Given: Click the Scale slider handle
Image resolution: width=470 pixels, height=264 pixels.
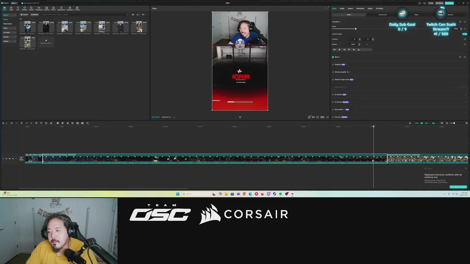Looking at the screenshot, I should click(355, 29).
